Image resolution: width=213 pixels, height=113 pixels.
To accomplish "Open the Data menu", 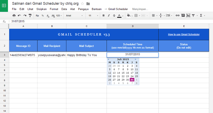I will tap(64, 9).
